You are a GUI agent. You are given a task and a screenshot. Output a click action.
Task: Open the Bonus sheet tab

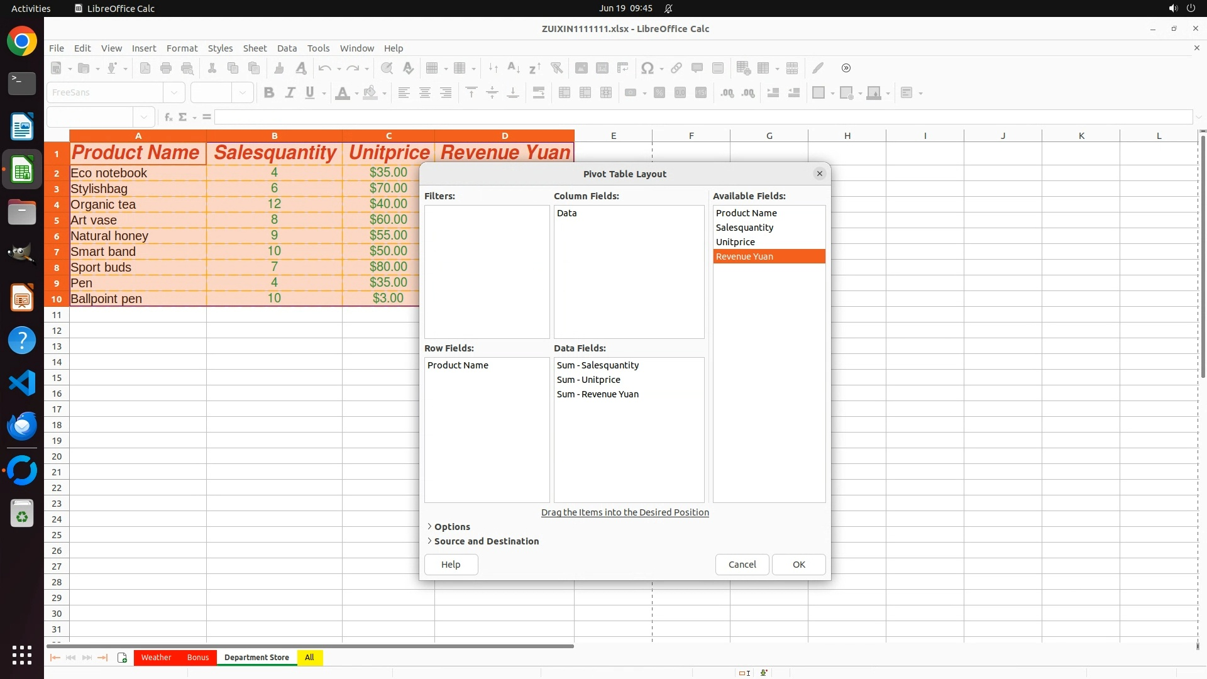(x=197, y=658)
